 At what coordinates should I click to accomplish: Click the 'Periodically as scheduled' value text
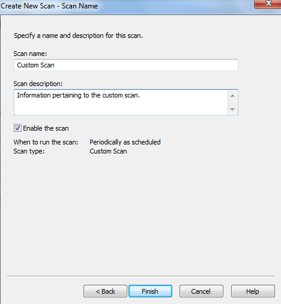tap(125, 142)
